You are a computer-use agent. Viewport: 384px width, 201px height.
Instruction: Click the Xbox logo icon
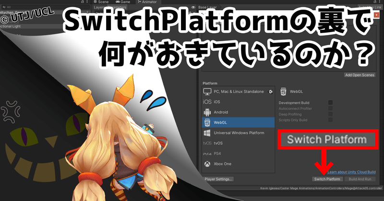point(207,164)
